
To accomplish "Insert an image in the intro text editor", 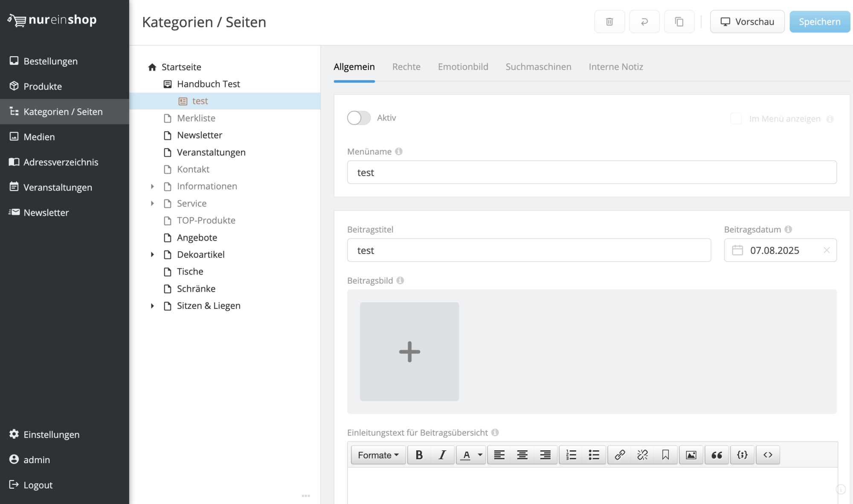I will coord(691,455).
